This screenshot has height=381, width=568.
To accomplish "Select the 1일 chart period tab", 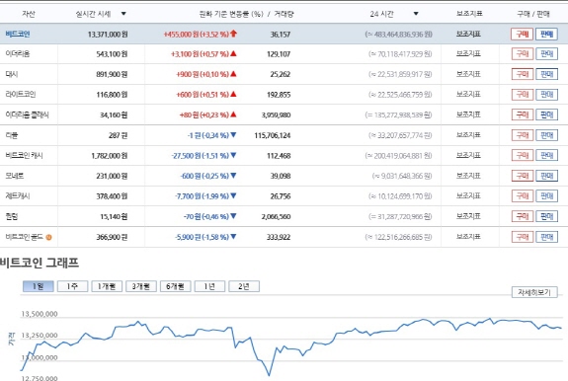I will tap(39, 286).
